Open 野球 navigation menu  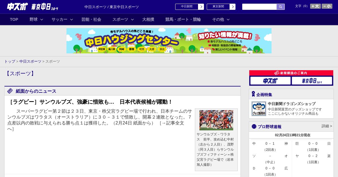[34, 19]
